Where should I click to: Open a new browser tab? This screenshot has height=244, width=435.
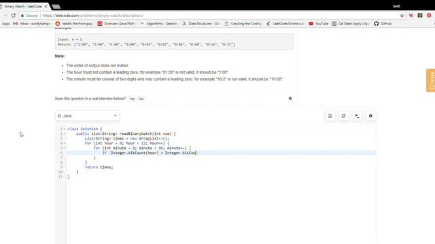pyautogui.click(x=56, y=6)
